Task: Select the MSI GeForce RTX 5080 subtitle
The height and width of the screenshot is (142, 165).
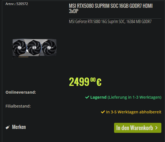Action: coord(110,22)
